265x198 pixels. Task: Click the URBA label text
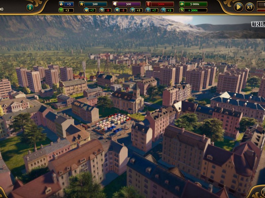(x=257, y=24)
